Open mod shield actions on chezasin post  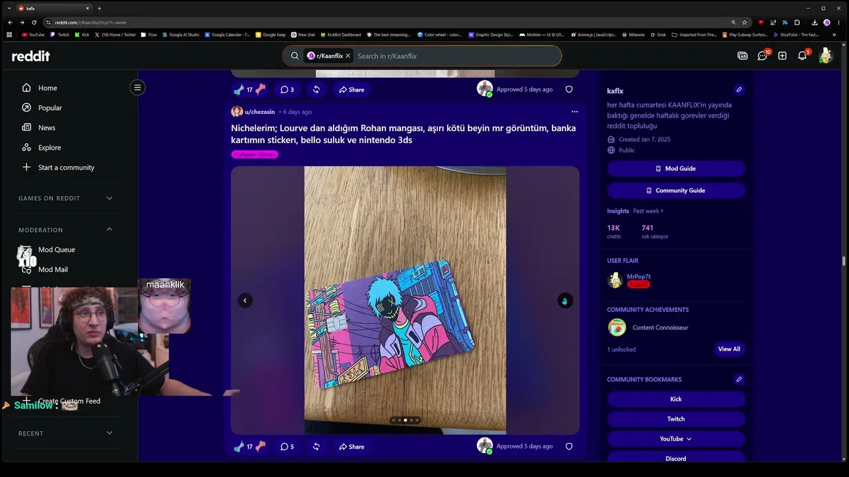569,447
